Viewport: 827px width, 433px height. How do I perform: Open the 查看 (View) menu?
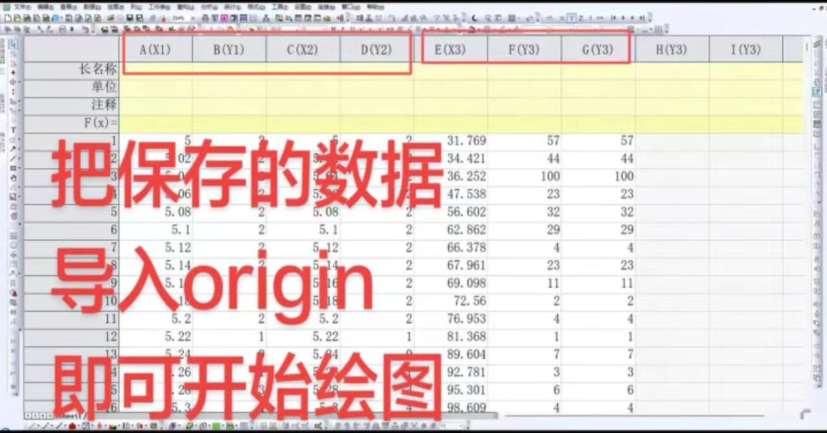(x=68, y=6)
